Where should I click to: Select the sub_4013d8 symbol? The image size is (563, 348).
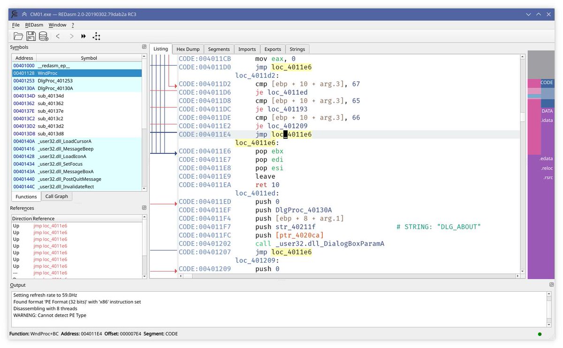76,134
